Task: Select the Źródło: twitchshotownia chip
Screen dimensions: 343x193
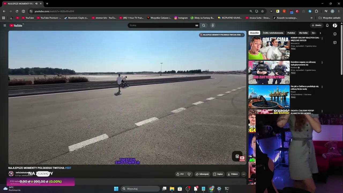Action: [273, 33]
